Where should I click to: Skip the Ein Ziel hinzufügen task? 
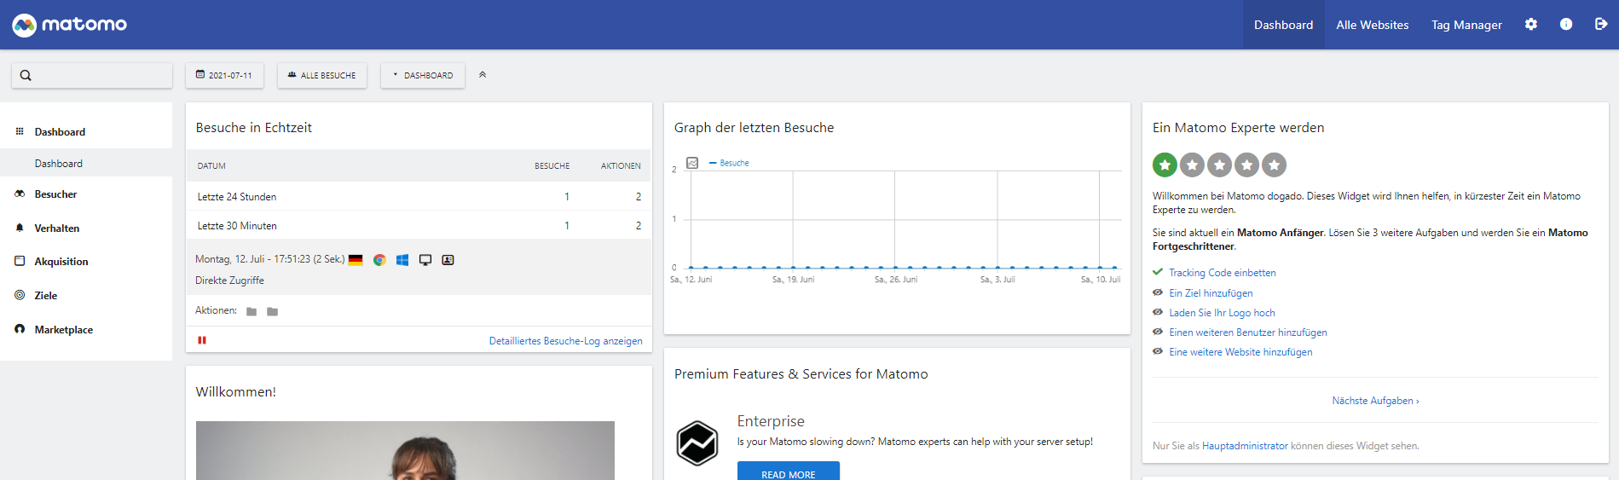coord(1158,292)
